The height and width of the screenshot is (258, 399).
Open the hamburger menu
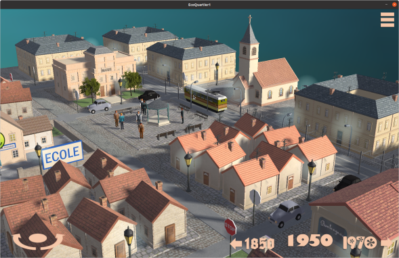point(387,20)
